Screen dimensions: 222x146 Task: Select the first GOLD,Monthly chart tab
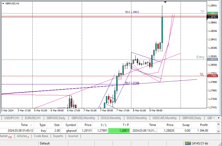[x=111, y=118]
